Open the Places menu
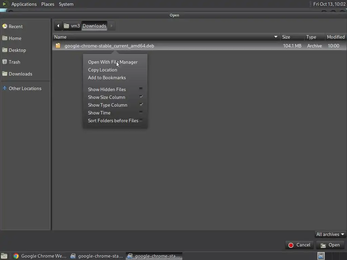This screenshot has width=347, height=260. [47, 4]
